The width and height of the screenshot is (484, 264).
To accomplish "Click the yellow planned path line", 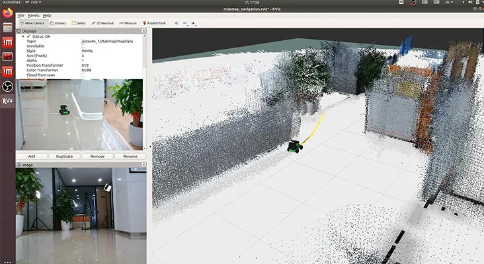I will point(315,129).
